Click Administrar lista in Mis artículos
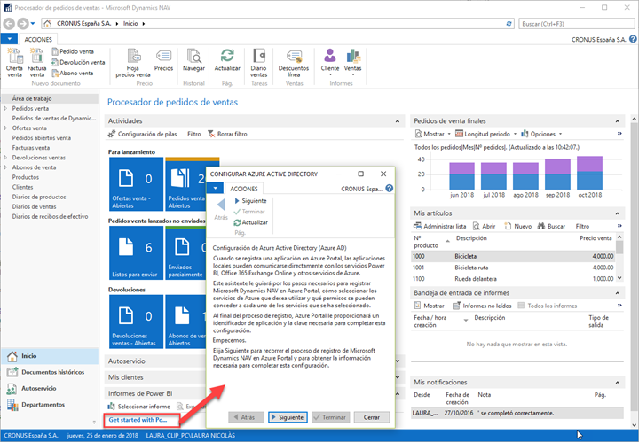The width and height of the screenshot is (639, 442). (x=439, y=226)
